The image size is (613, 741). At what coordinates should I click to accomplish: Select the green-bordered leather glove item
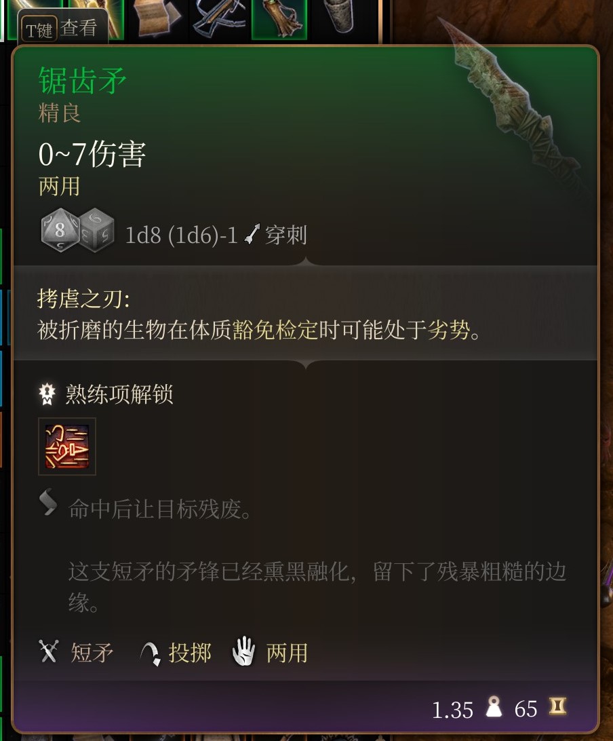coord(279,19)
